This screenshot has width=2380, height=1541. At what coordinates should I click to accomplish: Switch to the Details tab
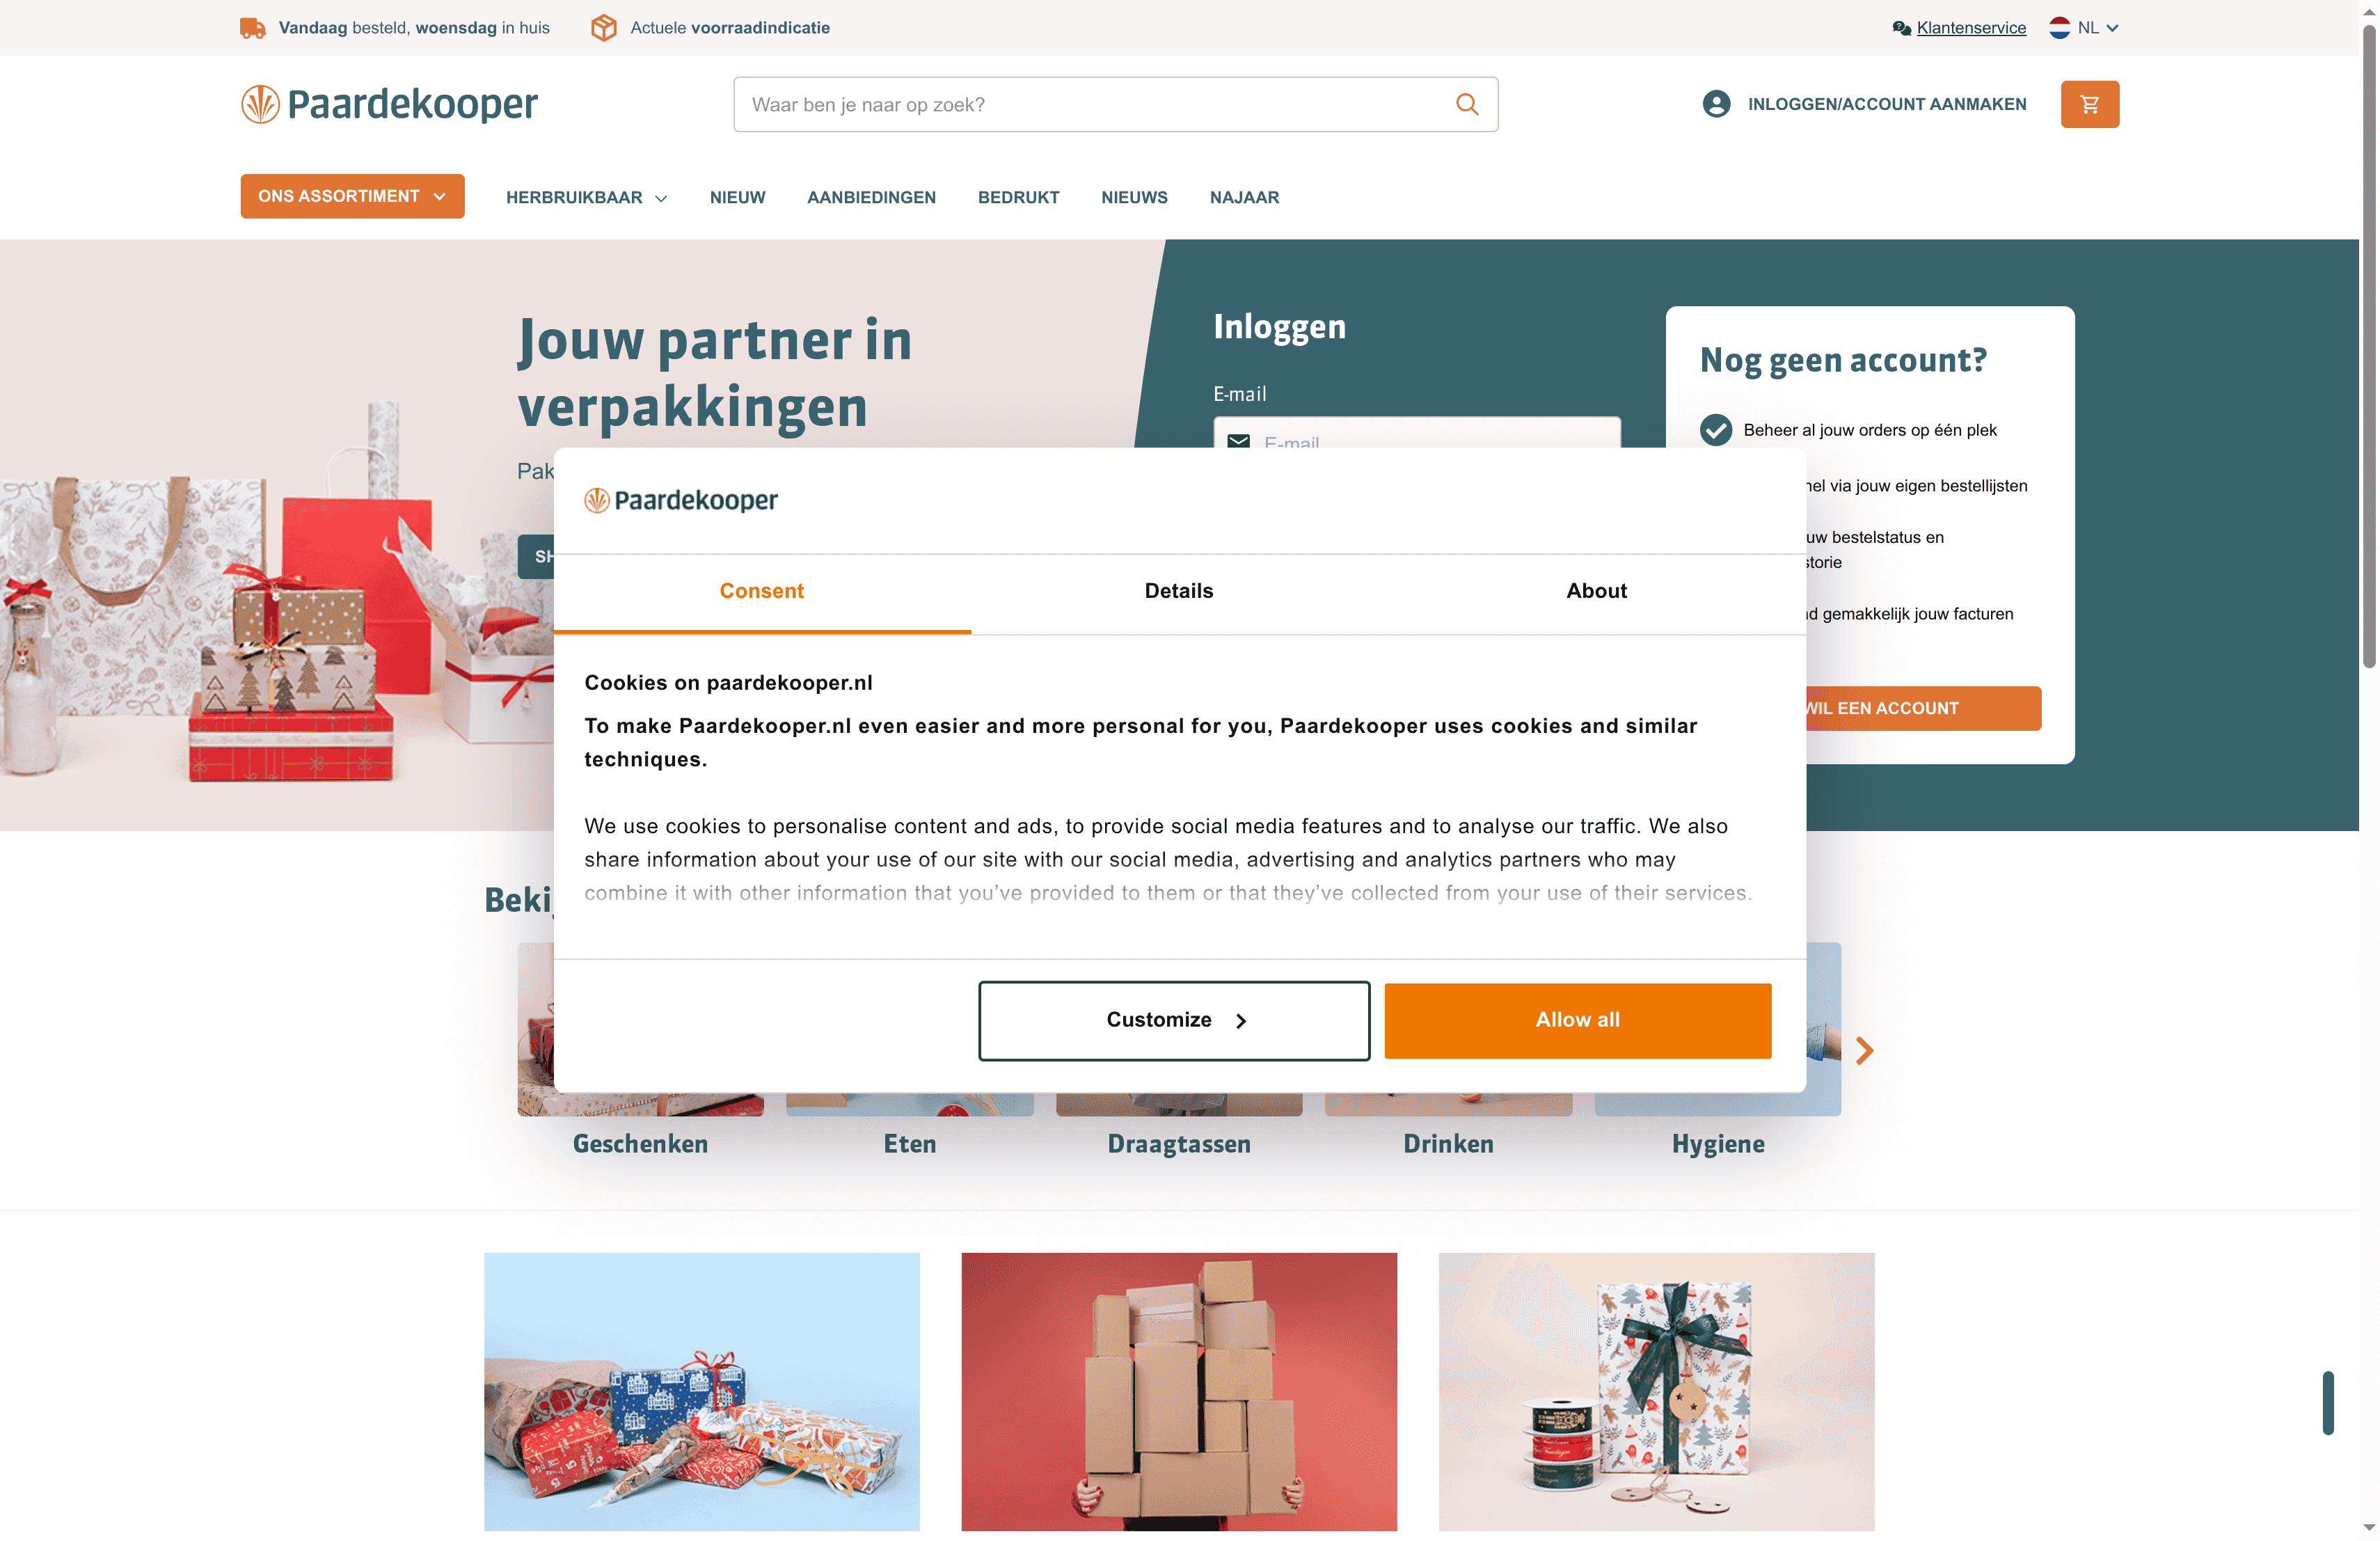click(1179, 591)
